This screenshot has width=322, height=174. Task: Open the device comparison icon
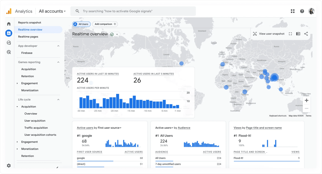coord(298,33)
